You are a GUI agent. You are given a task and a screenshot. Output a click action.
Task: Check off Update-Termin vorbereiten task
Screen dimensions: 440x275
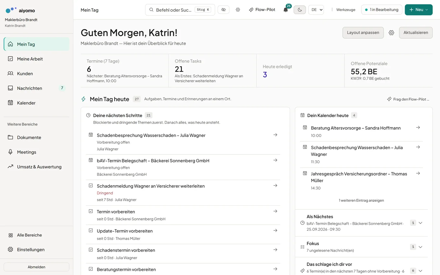pos(91,230)
